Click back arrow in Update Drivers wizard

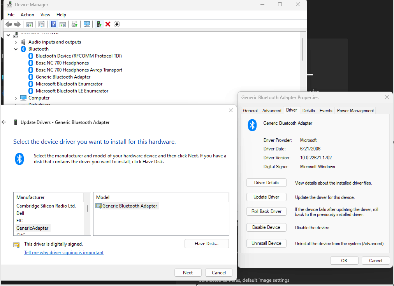4,122
